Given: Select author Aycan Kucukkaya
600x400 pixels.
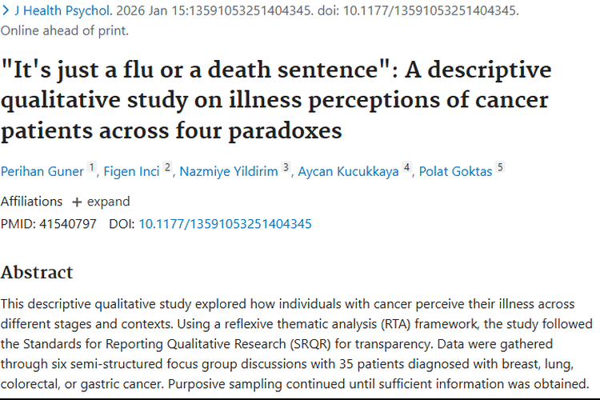Looking at the screenshot, I should tap(348, 171).
